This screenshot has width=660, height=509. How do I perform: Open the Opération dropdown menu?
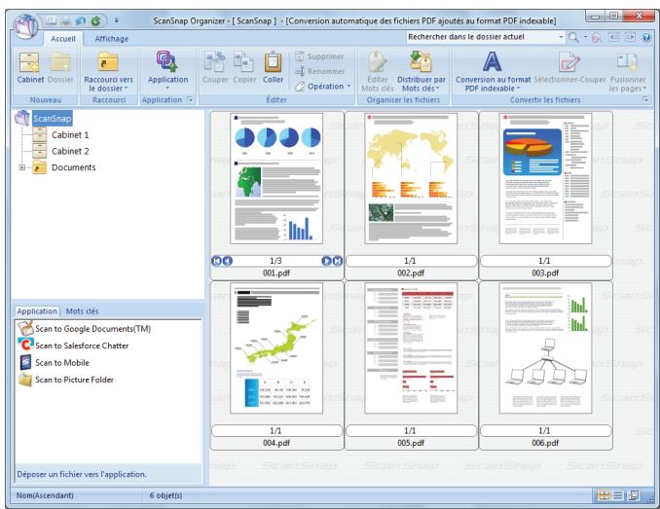(322, 87)
